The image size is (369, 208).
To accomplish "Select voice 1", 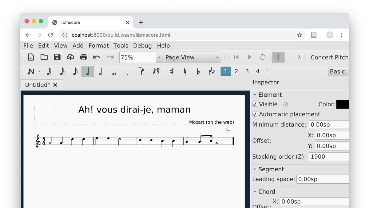I will 226,71.
